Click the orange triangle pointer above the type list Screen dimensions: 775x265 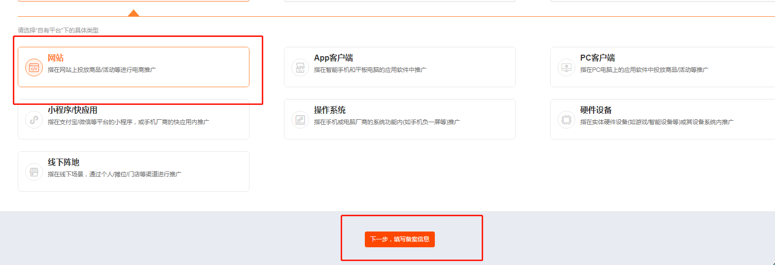(134, 13)
